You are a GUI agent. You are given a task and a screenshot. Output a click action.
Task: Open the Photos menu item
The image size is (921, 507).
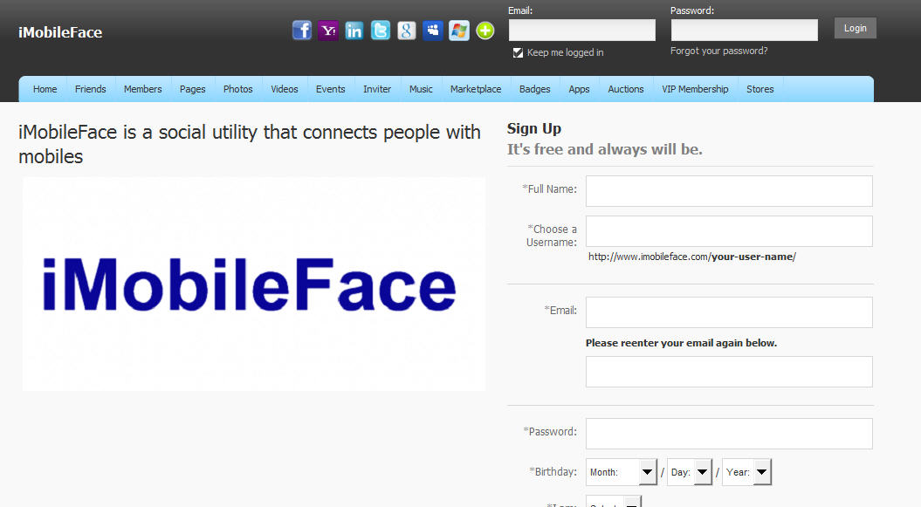point(237,89)
